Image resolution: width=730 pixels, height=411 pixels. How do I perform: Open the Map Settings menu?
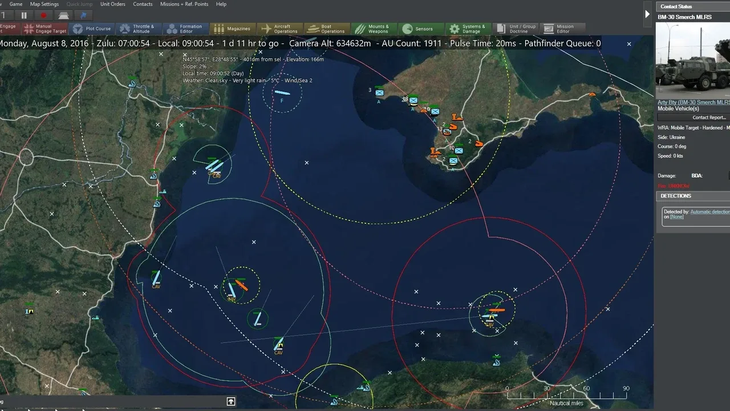pyautogui.click(x=44, y=4)
